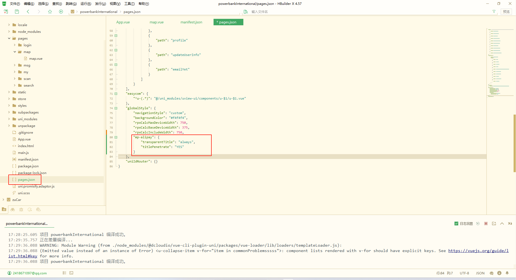Screen dimensions: 516x280
Task: Click the rerun console icon
Action: [x=478, y=224]
